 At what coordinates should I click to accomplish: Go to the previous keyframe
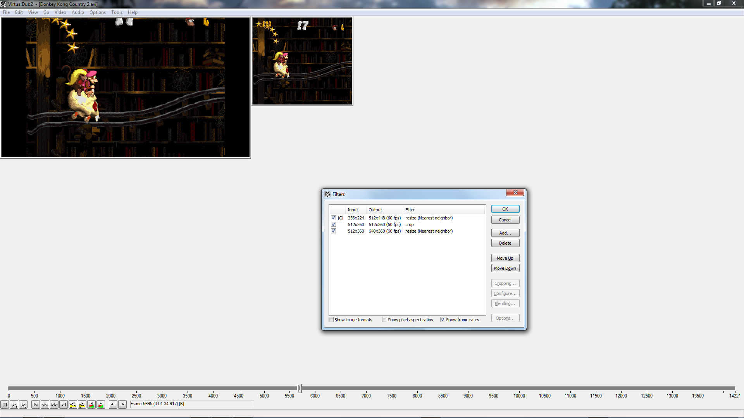(x=73, y=405)
